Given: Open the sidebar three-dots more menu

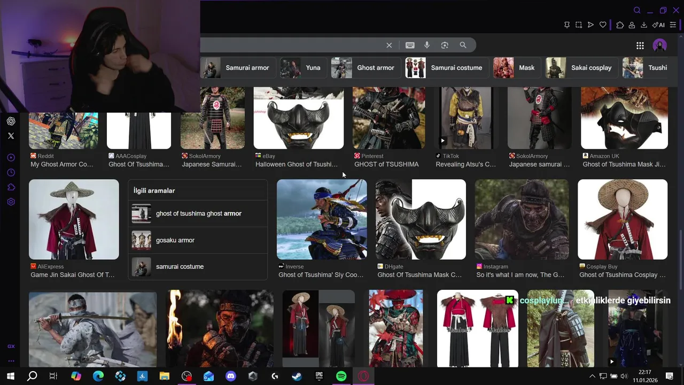Looking at the screenshot, I should click(x=11, y=361).
